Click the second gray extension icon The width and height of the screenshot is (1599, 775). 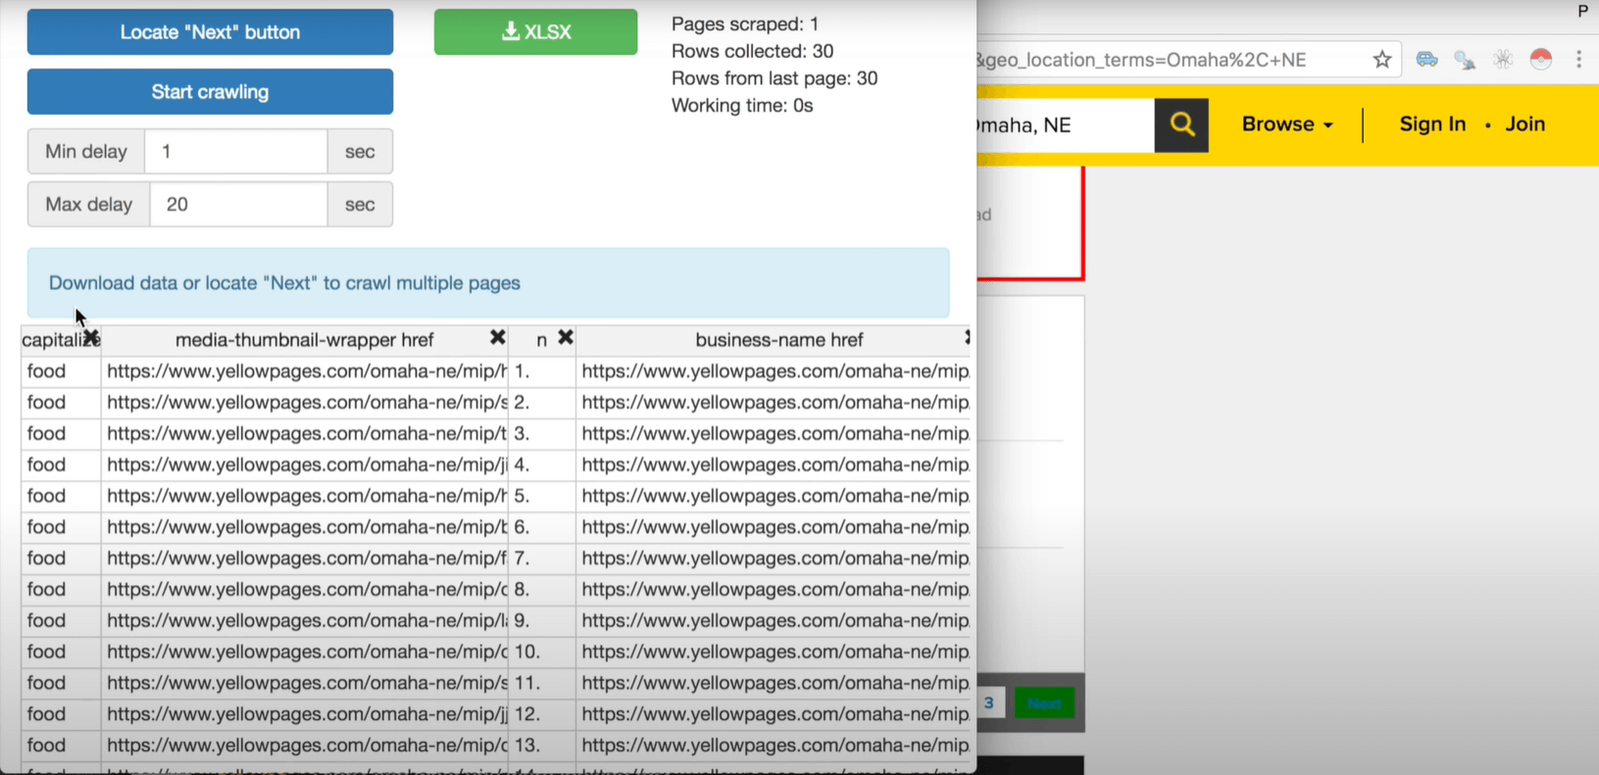(1465, 60)
